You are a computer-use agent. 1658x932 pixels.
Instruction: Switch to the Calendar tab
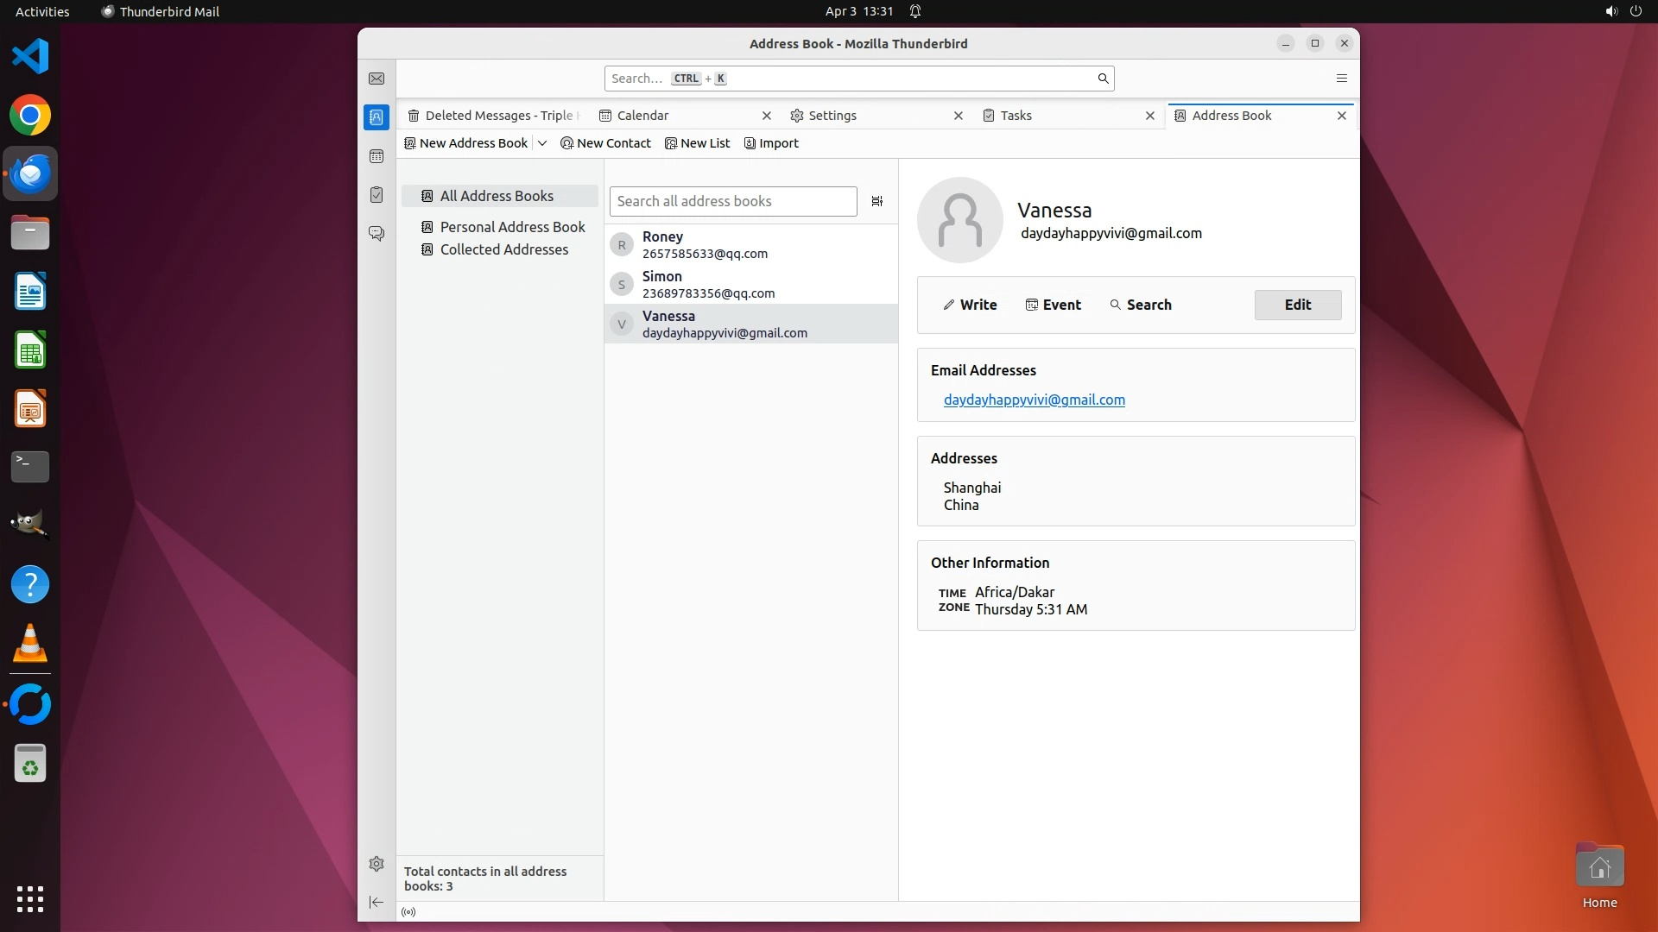(642, 116)
